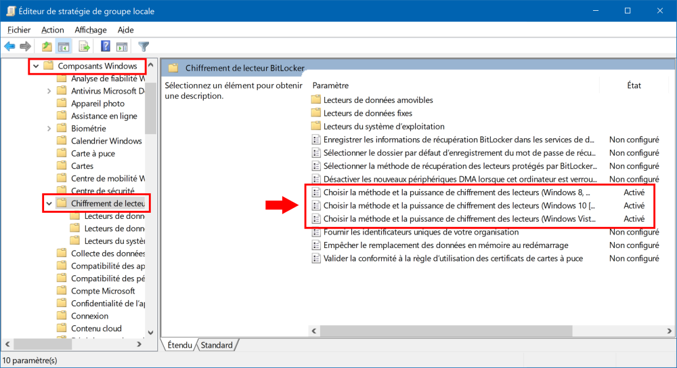Open the Fichier menu
Screen dimensions: 677x368
[19, 30]
